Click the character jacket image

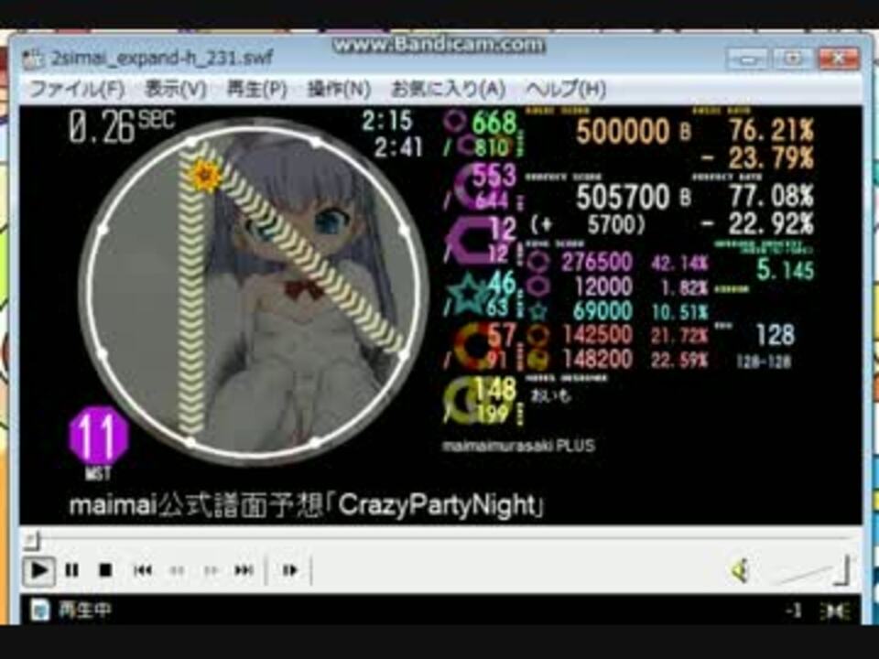(254, 291)
